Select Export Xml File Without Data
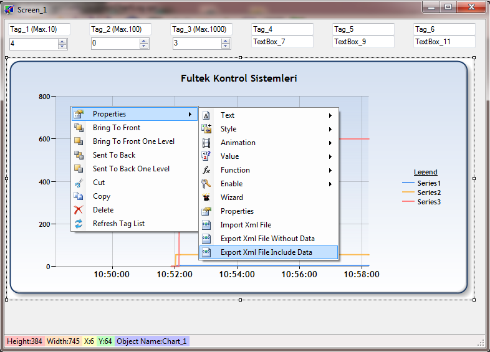Screen dimensions: 490x352 267,239
